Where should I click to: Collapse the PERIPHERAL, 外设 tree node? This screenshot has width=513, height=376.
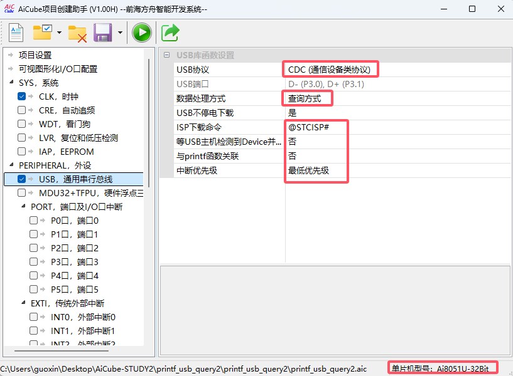11,165
